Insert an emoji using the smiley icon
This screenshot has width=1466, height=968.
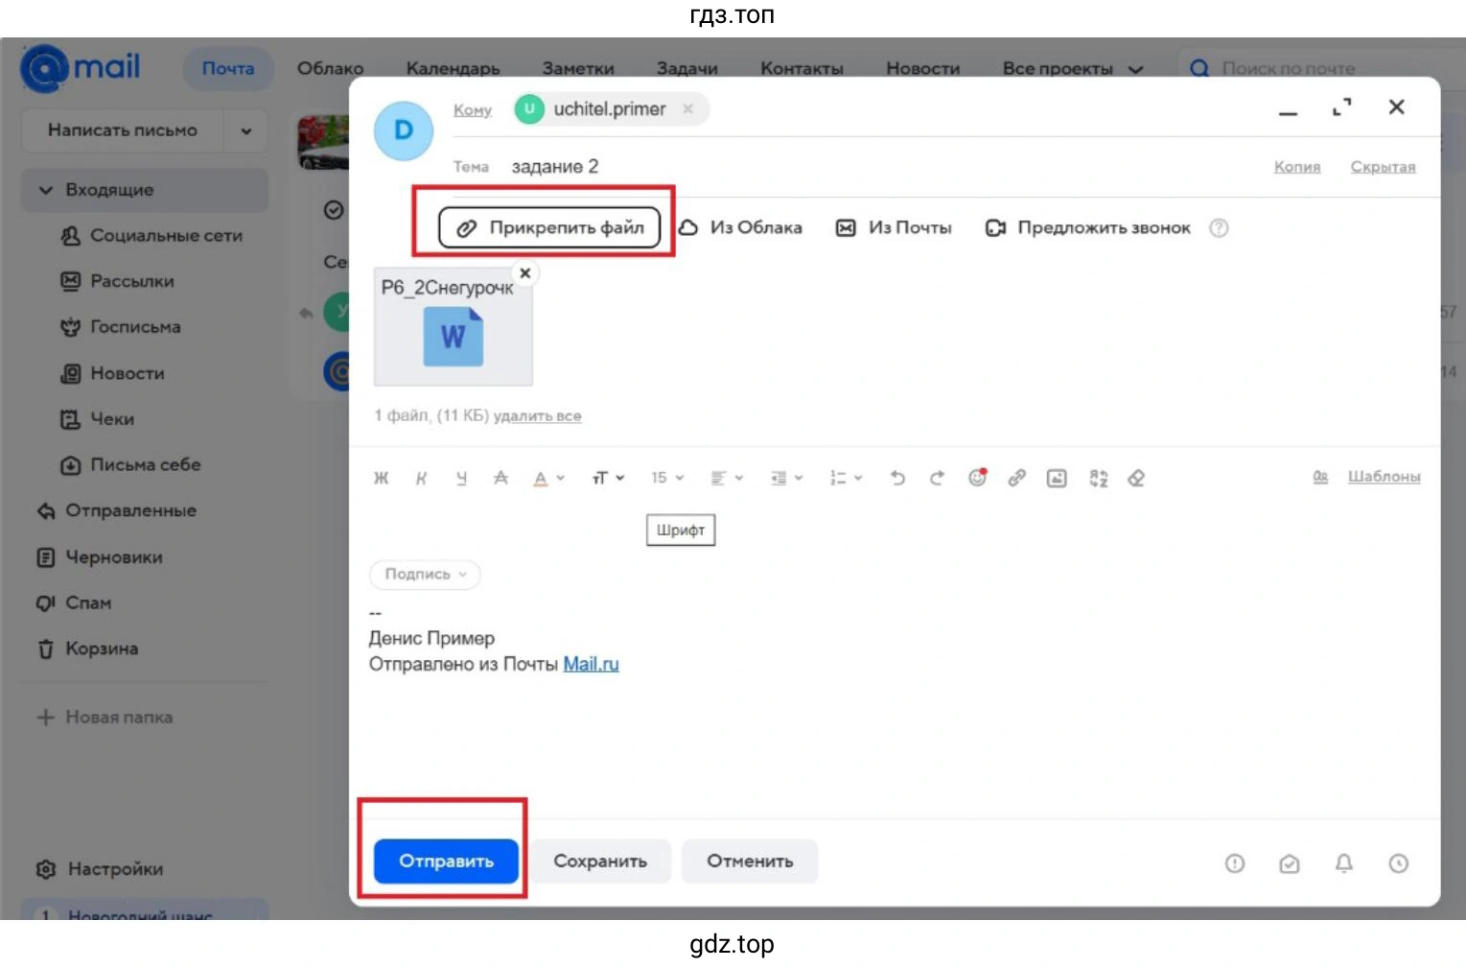pyautogui.click(x=977, y=478)
